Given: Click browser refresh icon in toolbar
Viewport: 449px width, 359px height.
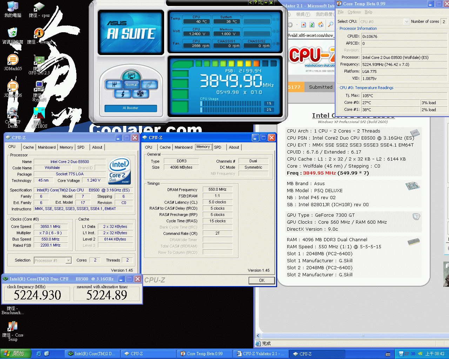Looking at the screenshot, I should pyautogui.click(x=312, y=25).
